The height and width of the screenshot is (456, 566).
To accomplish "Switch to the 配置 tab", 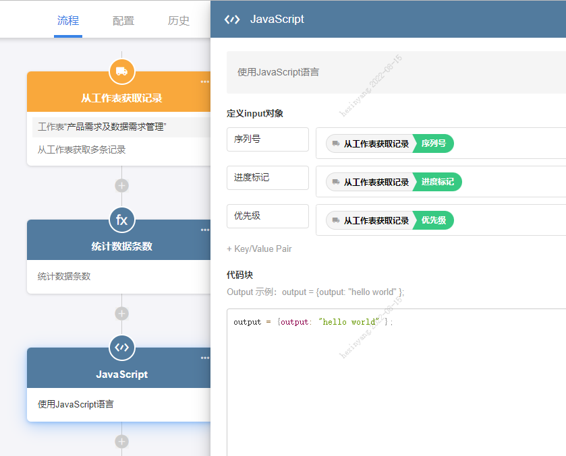I will pos(123,21).
